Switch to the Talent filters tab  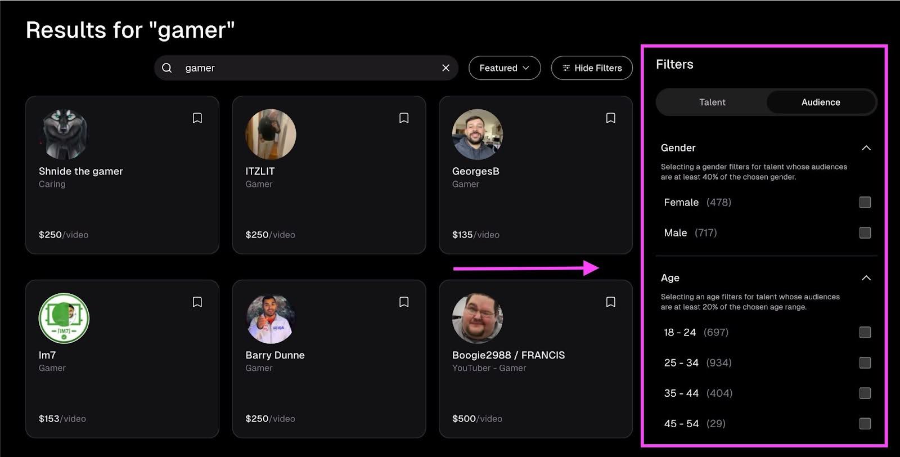point(712,102)
